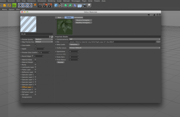Open the MoGraph menu
The image size is (180, 117).
[x=66, y=1]
